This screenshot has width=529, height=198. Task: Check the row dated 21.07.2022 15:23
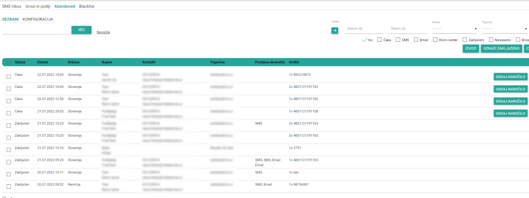pyautogui.click(x=9, y=125)
